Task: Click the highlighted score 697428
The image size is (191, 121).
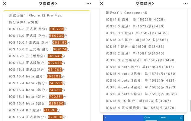Action: point(55,63)
